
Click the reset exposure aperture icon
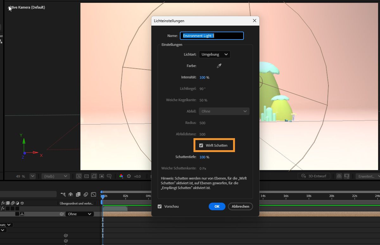129,176
